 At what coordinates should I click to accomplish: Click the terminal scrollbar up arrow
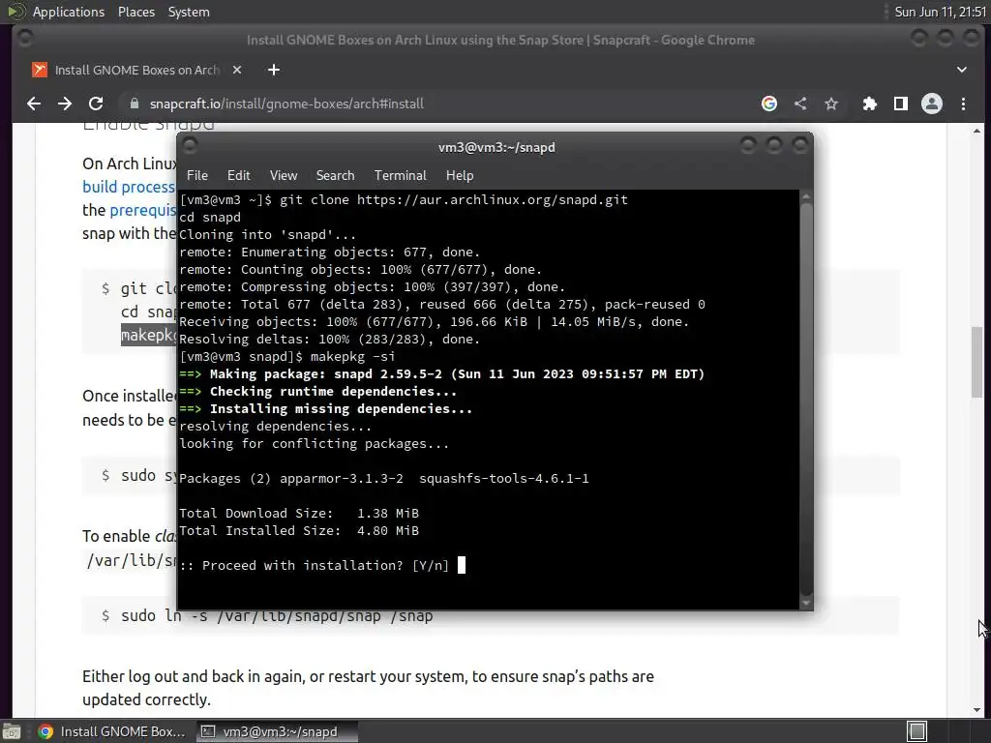point(806,196)
